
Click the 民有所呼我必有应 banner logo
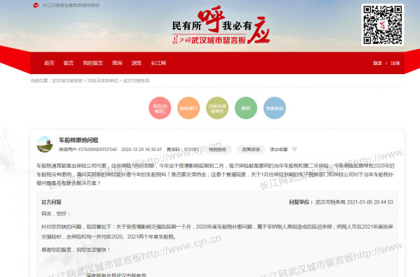point(220,26)
